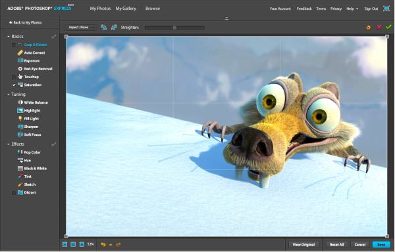The image size is (395, 252).
Task: Collapse the Basics section
Action: pos(9,37)
